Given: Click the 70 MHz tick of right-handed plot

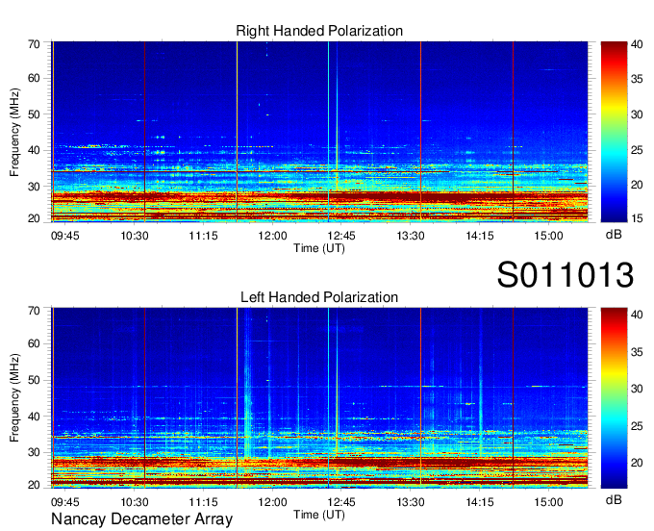Looking at the screenshot, I should pos(34,44).
